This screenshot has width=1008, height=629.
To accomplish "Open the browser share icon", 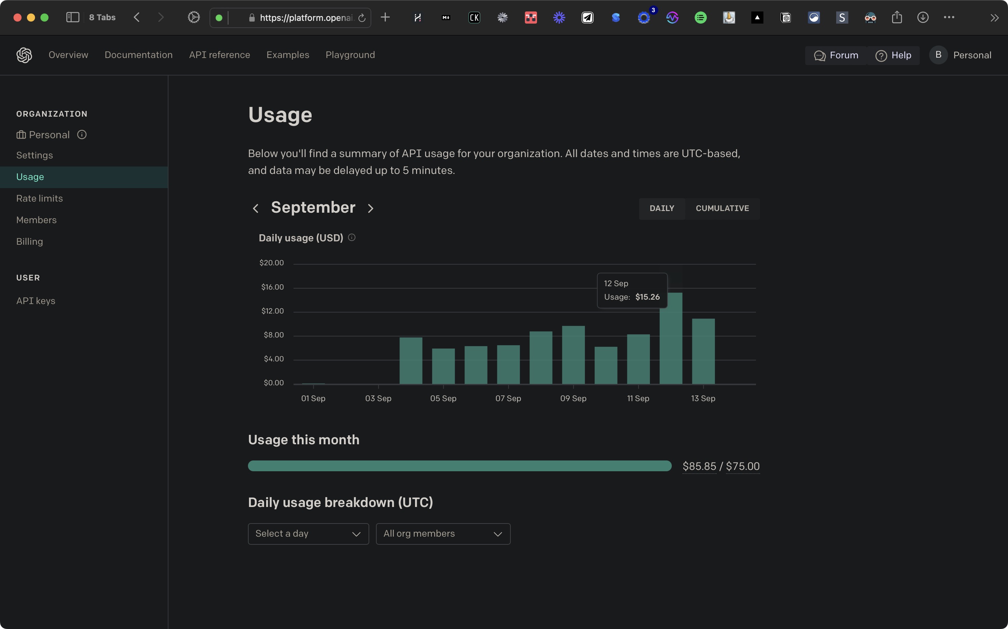I will point(897,17).
